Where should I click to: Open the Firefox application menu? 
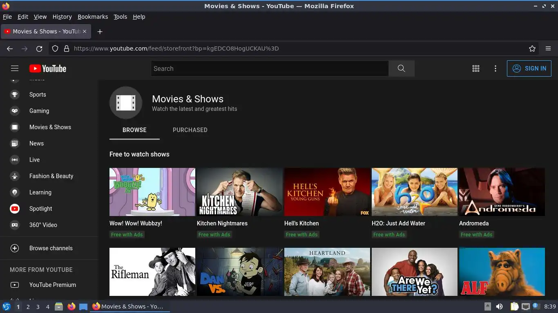[x=548, y=48]
